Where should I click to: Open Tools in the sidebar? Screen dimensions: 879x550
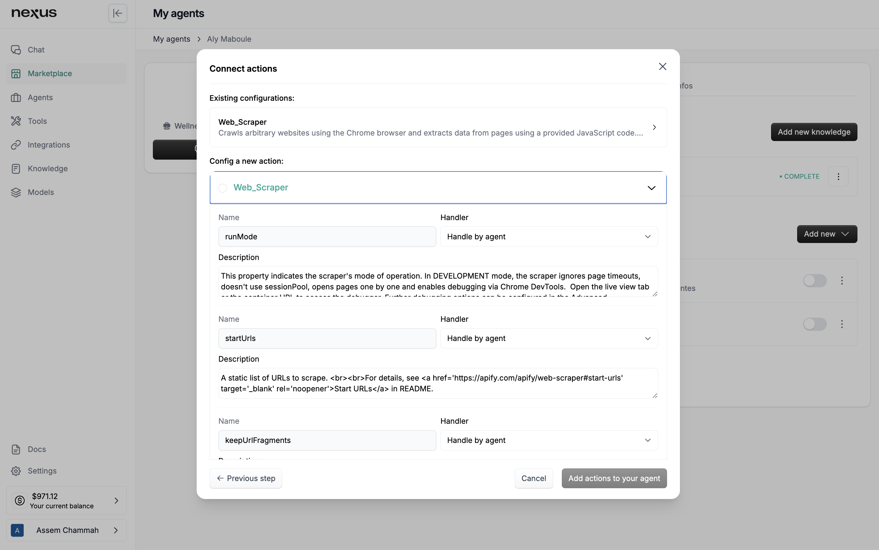pyautogui.click(x=67, y=121)
